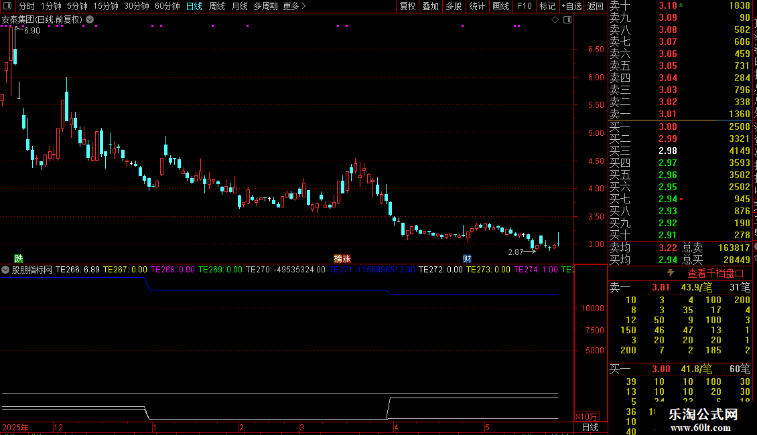Click the TE270 indicator value

285,270
